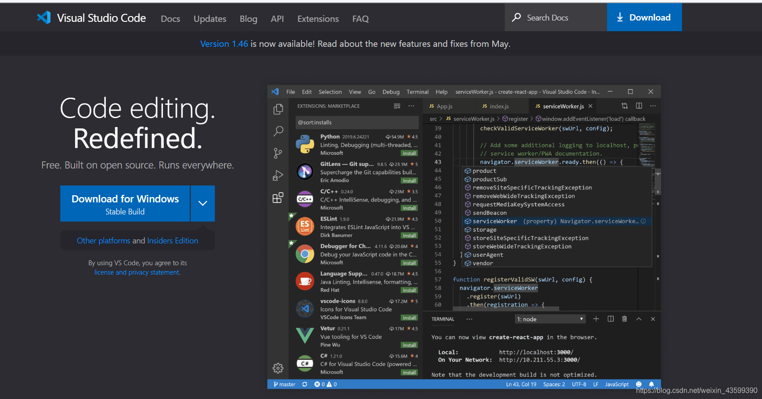Open the Explorer files icon in activity bar
This screenshot has width=762, height=399.
[278, 109]
